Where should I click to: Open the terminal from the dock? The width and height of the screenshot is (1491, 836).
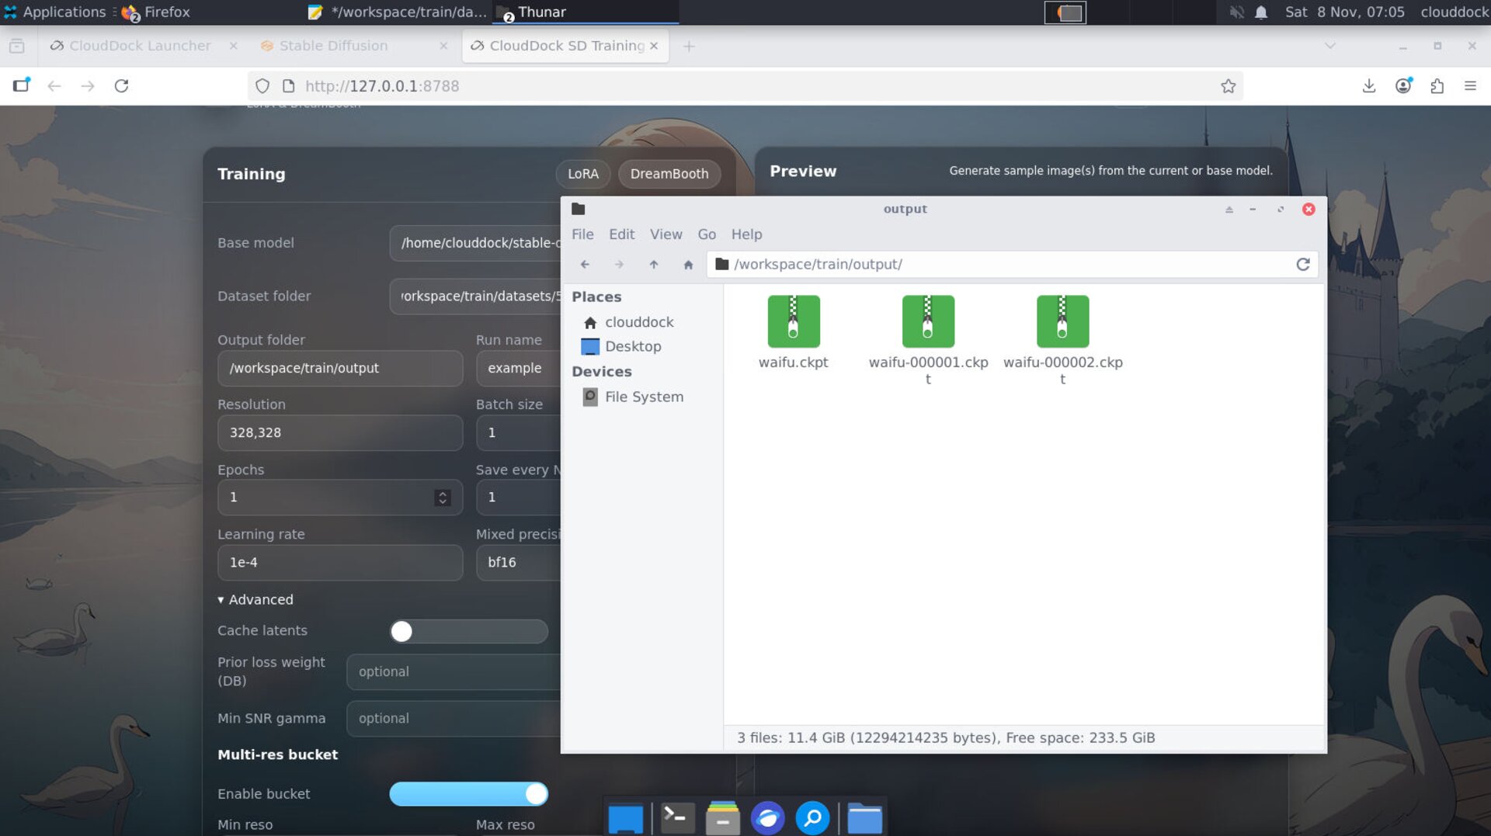[x=676, y=818]
